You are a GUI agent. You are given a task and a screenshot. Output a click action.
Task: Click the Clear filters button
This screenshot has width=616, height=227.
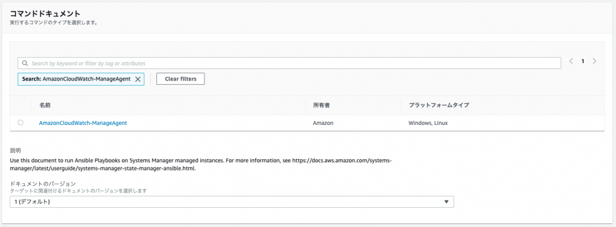(x=180, y=79)
